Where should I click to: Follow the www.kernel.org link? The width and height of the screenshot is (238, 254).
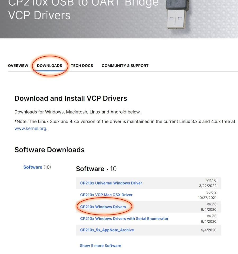pyautogui.click(x=30, y=128)
